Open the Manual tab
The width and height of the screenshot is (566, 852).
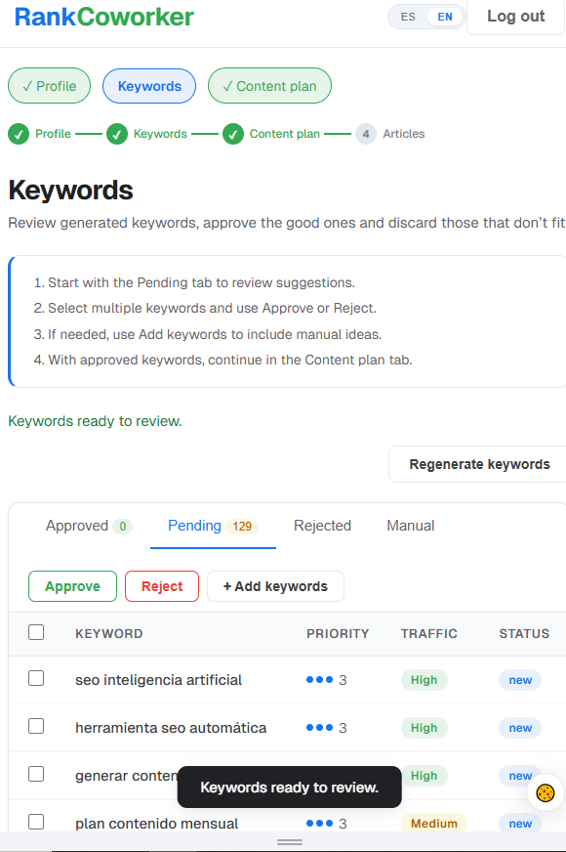[410, 526]
